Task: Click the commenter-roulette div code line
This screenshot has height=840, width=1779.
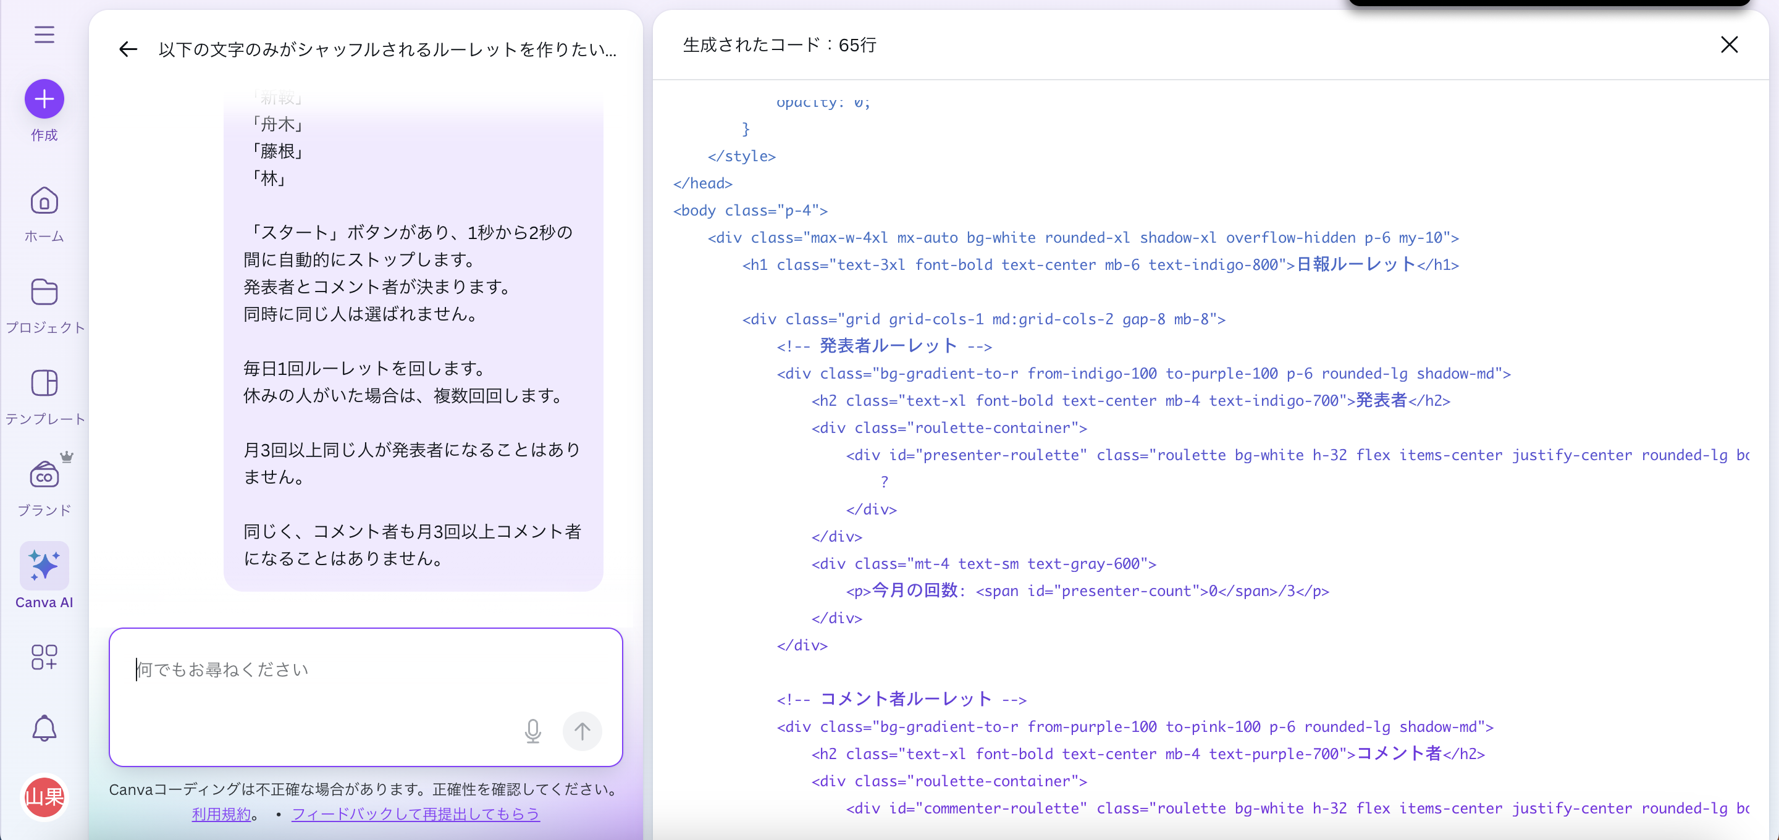Action: point(1298,808)
